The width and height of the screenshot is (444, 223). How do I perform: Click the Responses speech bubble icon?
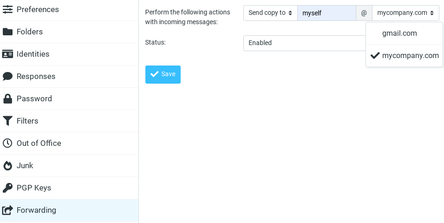[7, 76]
